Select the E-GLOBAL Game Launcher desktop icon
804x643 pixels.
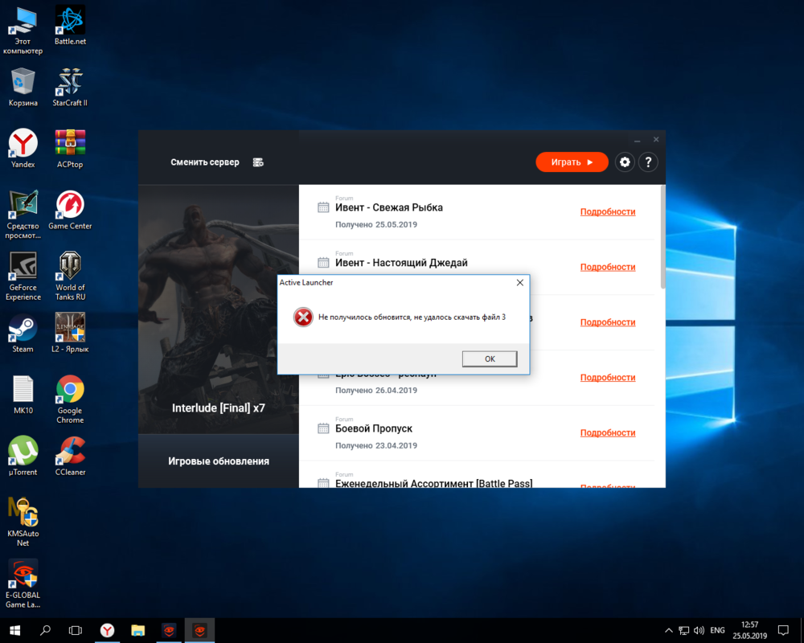click(x=23, y=583)
